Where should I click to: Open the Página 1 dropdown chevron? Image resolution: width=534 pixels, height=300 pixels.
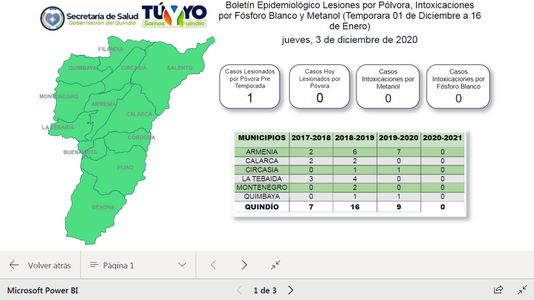182,265
